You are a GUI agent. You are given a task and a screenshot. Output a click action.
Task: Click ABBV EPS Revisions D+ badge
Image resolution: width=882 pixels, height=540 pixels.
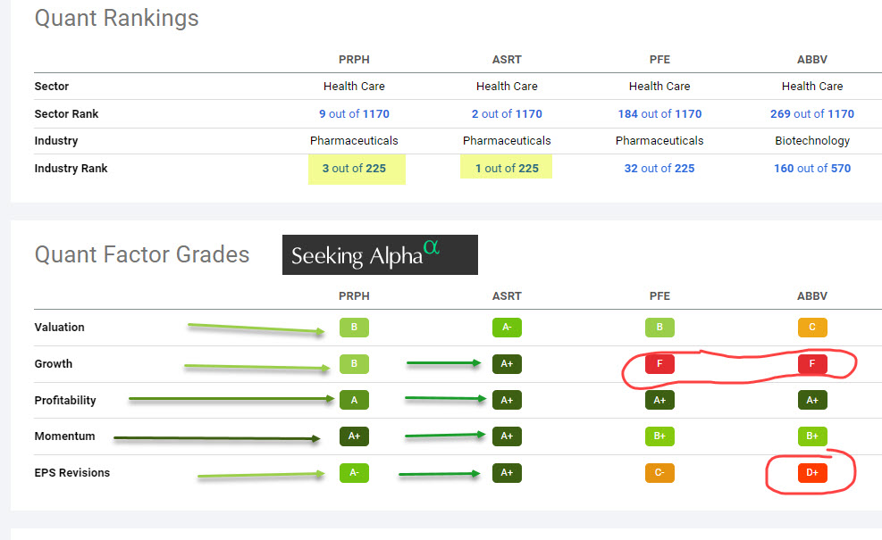pyautogui.click(x=812, y=473)
